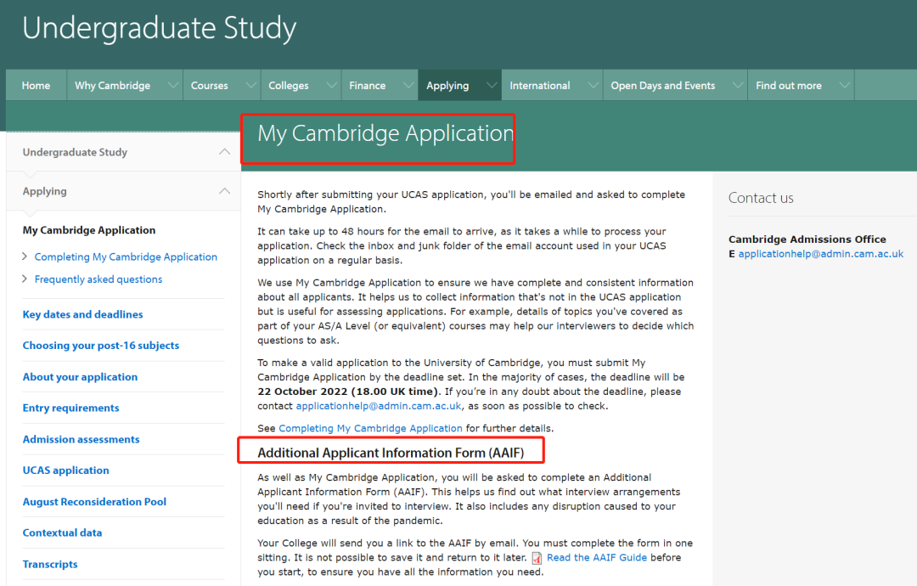The image size is (917, 586).
Task: Click the August Reconsideration Pool link
Action: [x=94, y=501]
